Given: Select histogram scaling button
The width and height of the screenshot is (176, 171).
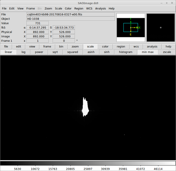Looking at the screenshot, I should pos(128,52).
